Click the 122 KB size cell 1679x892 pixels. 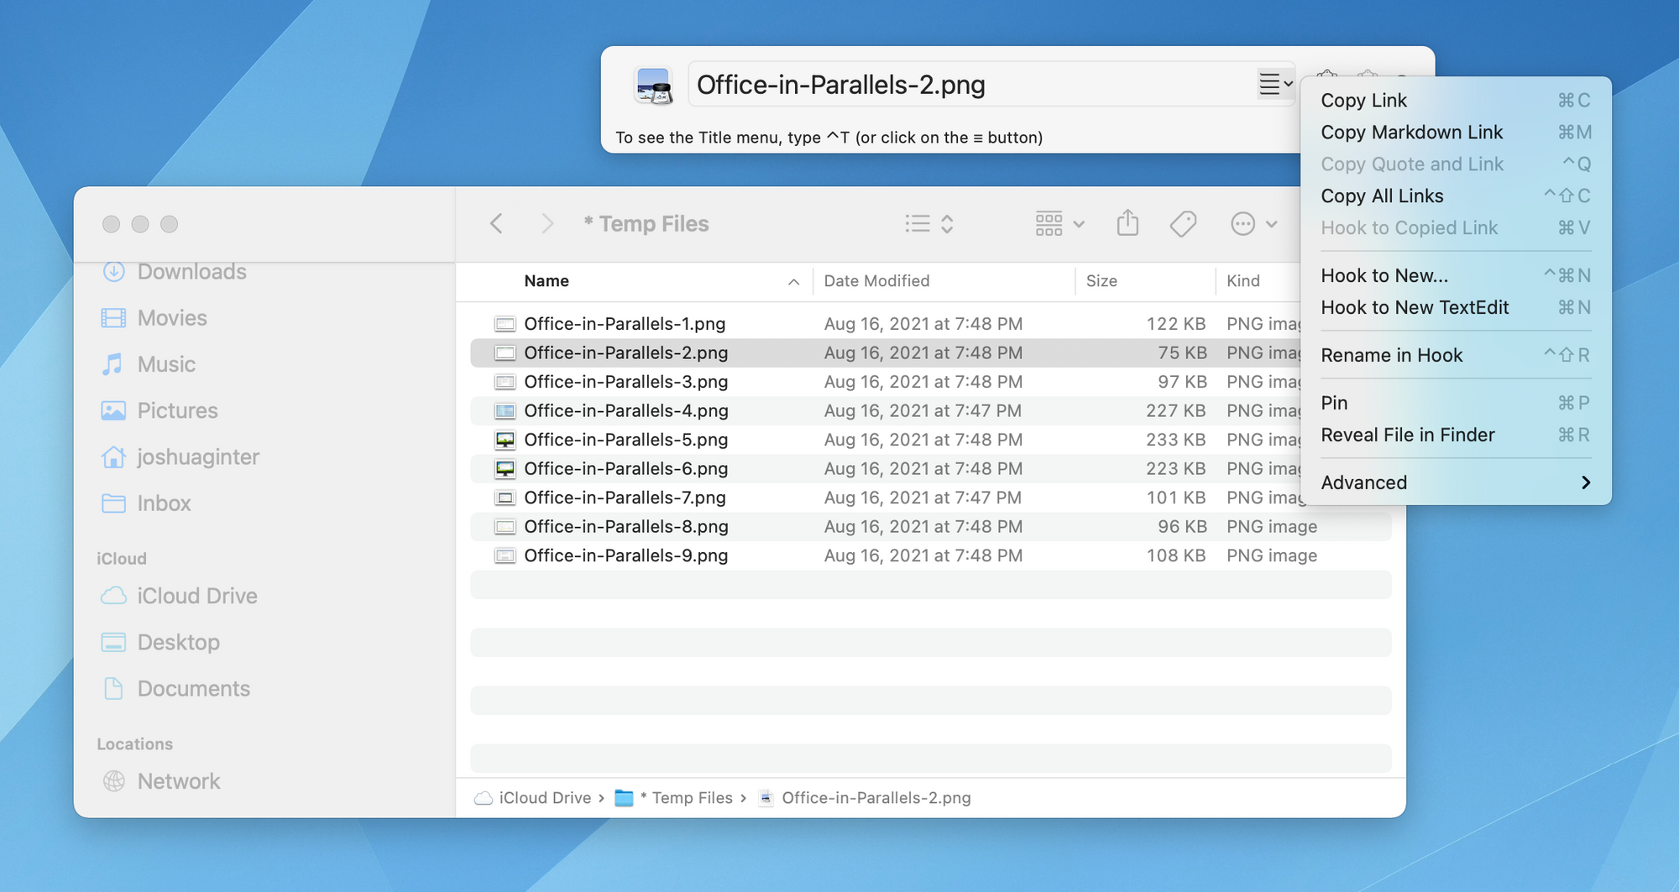click(1175, 324)
